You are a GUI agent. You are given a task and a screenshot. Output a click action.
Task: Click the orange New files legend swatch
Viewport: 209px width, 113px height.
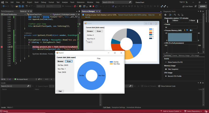tap(111, 64)
